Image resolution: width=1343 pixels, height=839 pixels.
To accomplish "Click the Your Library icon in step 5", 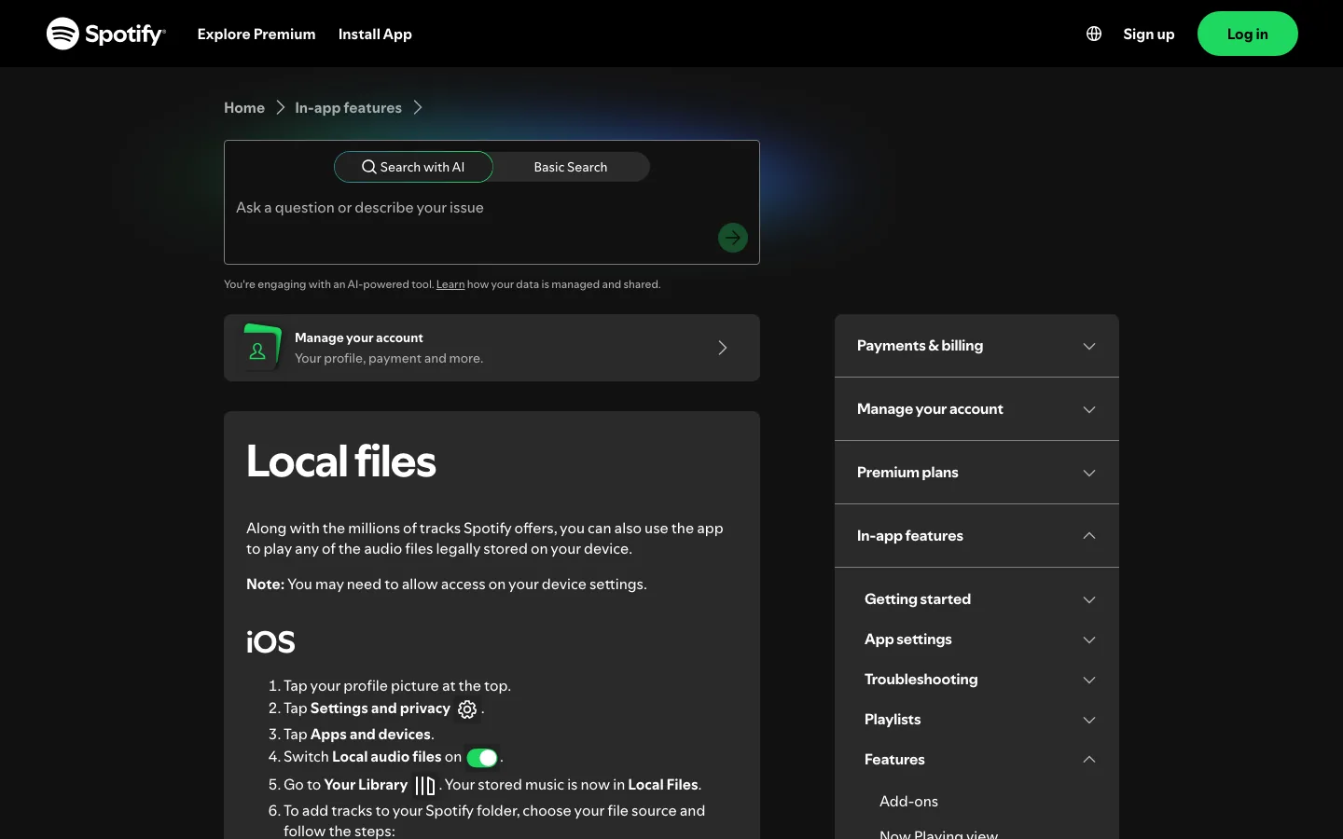I will 425,786.
